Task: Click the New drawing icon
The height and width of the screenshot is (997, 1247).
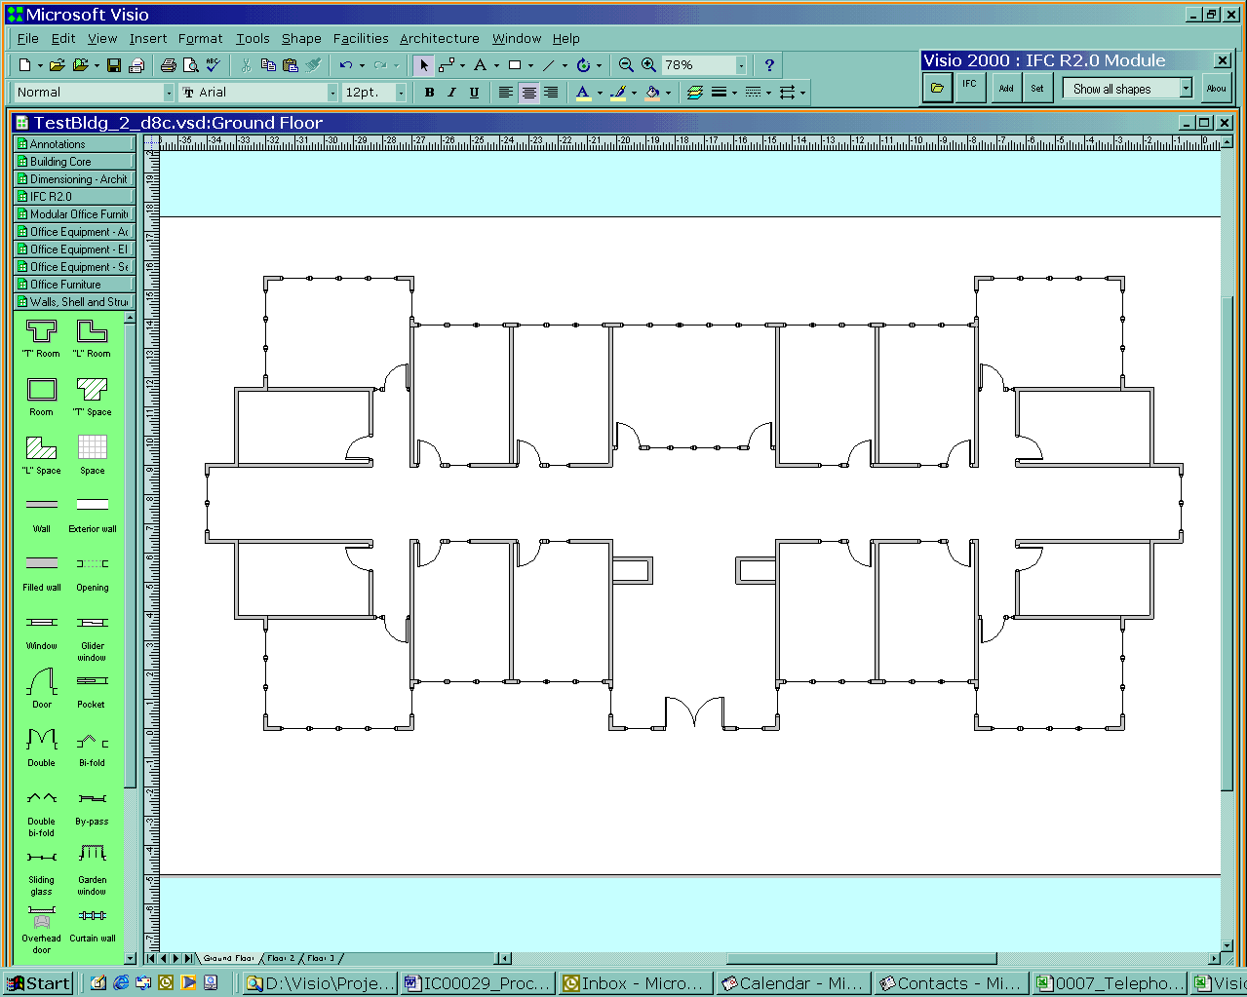Action: (24, 65)
